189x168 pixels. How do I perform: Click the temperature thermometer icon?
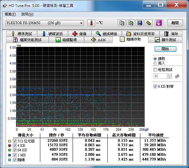point(91,23)
